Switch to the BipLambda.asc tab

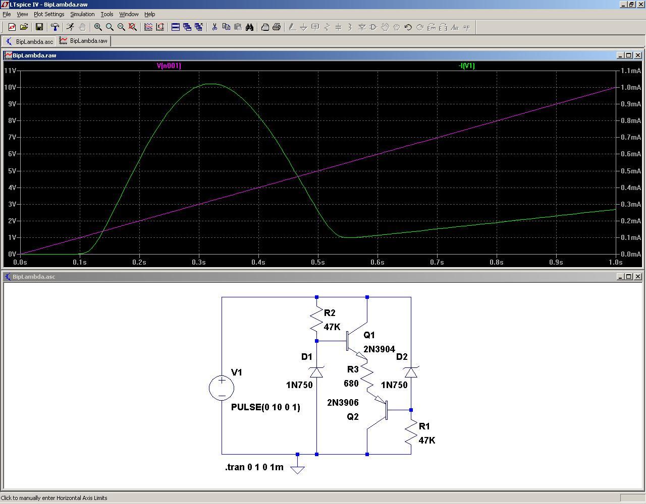[x=29, y=41]
